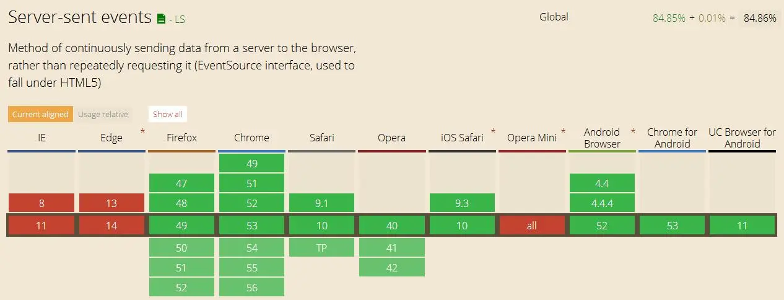Click the asterisk note beside Android Browser
The width and height of the screenshot is (784, 300).
click(x=633, y=131)
